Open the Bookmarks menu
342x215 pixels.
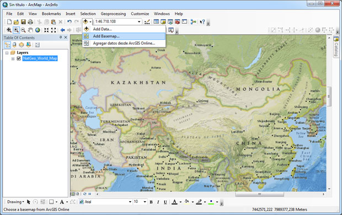coord(51,14)
